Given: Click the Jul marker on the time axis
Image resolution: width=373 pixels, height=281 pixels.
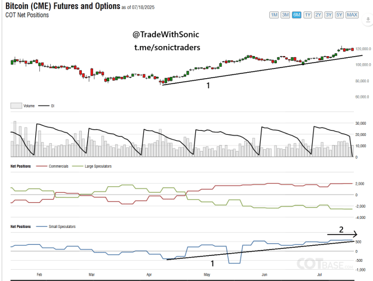Looking at the screenshot, I should [319, 274].
